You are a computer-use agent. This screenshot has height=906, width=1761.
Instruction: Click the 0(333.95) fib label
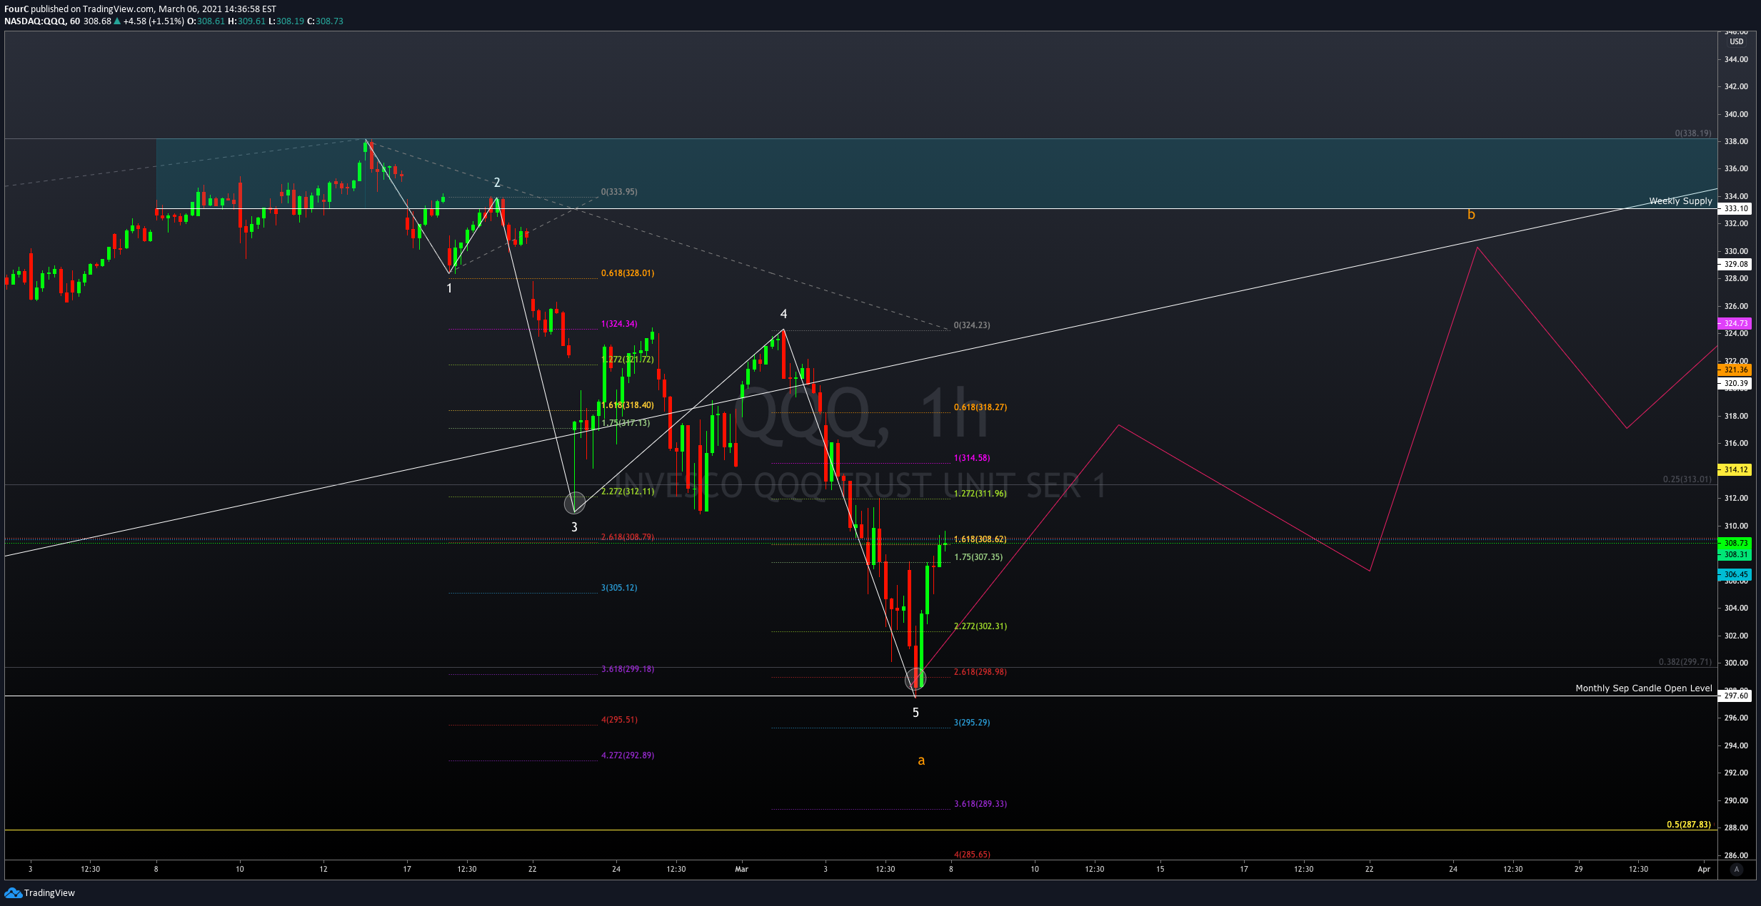[x=619, y=192]
